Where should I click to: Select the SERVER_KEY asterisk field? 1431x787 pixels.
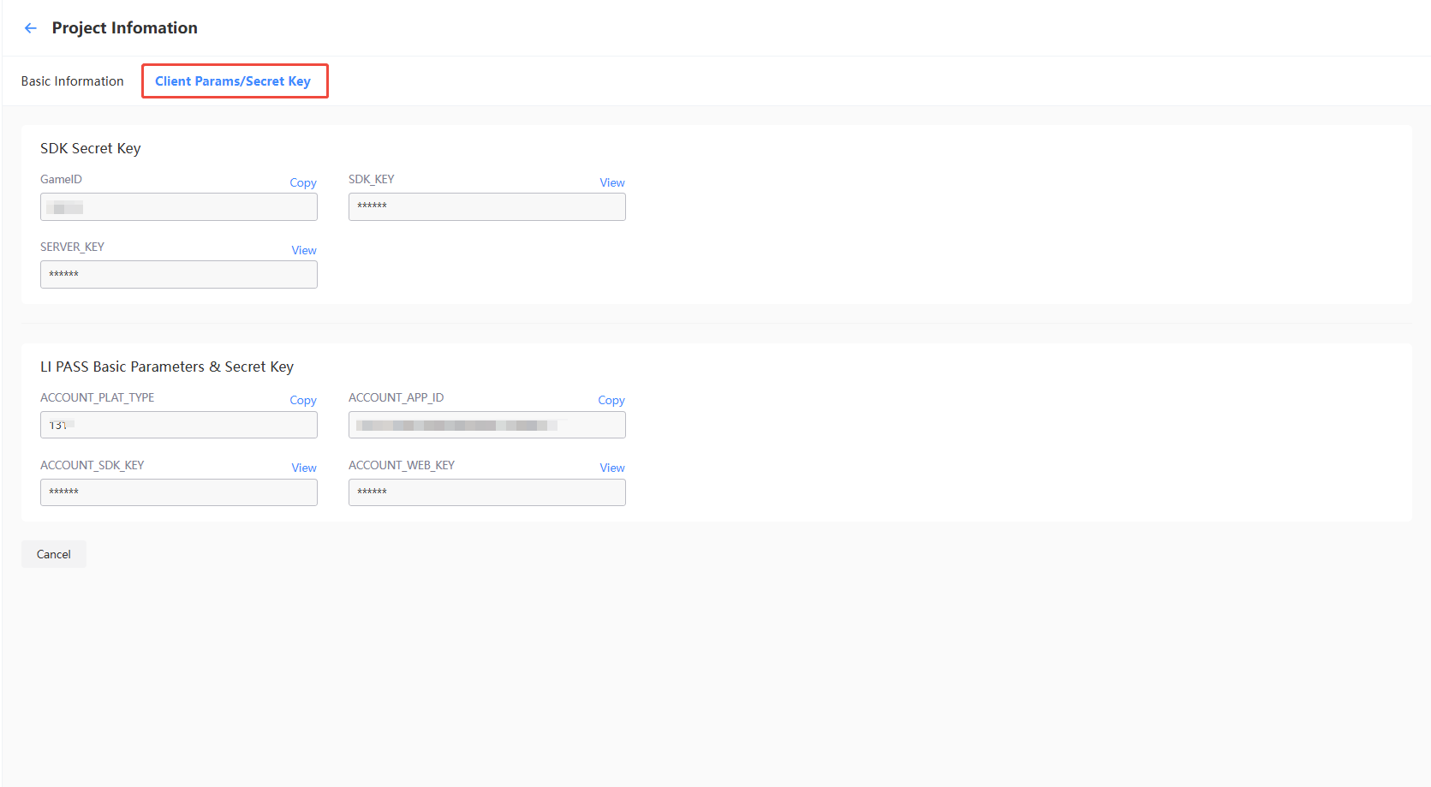click(178, 274)
